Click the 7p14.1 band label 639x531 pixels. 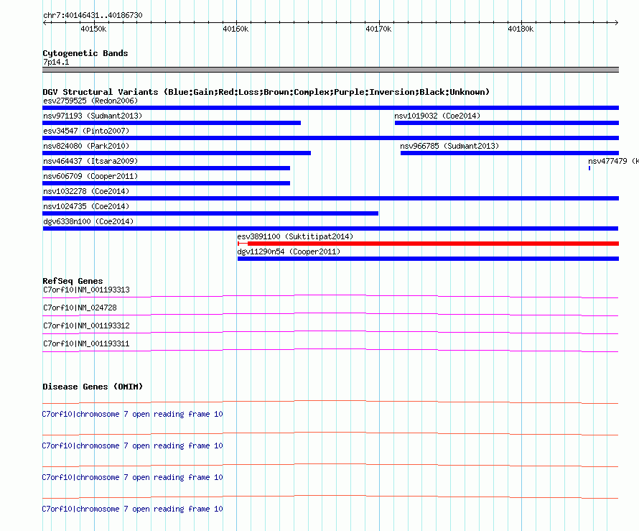(x=56, y=62)
